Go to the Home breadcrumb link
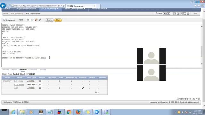The height and width of the screenshot is (115, 205). (6, 13)
